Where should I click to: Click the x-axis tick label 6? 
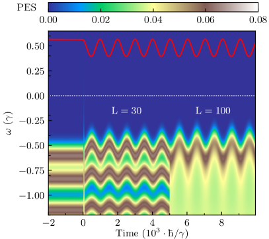187,222
